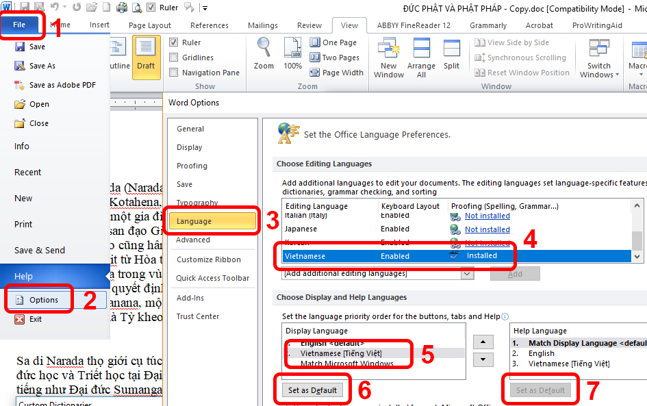Select English in the Help Language list
The height and width of the screenshot is (406, 647).
542,353
